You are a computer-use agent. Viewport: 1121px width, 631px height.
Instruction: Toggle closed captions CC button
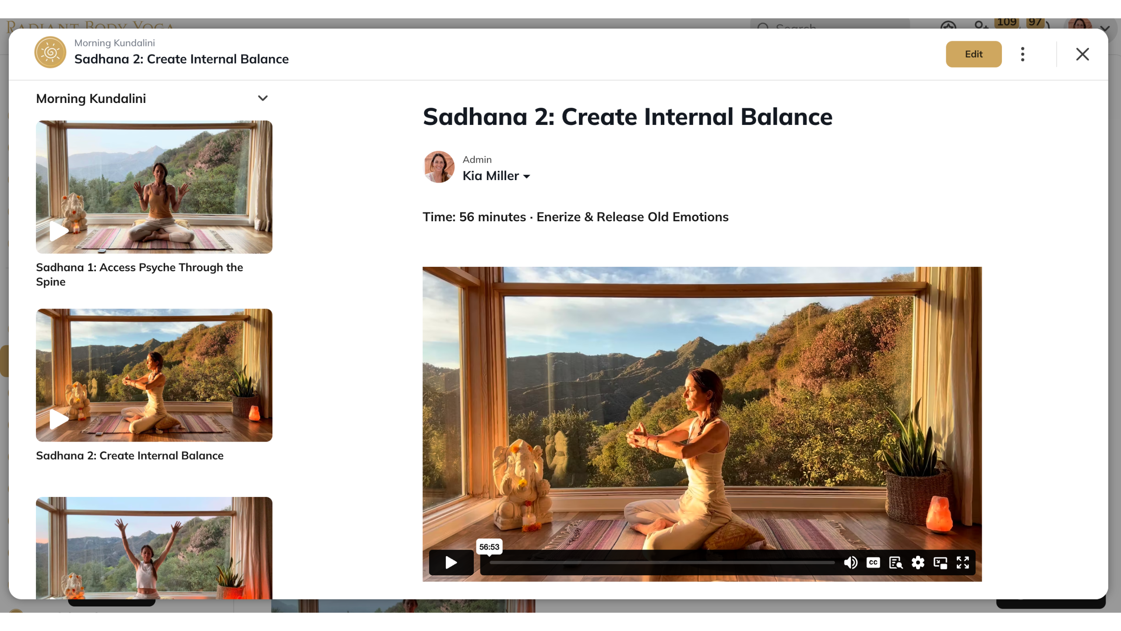tap(873, 562)
